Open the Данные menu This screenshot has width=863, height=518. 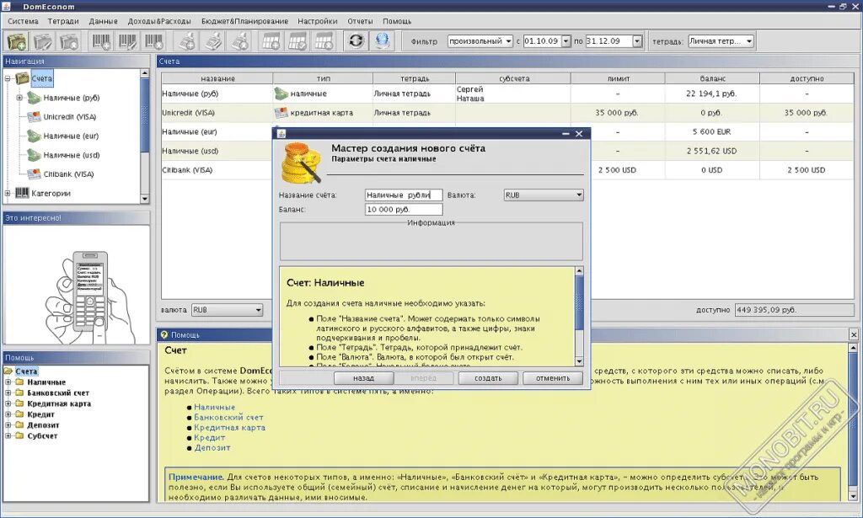click(104, 21)
